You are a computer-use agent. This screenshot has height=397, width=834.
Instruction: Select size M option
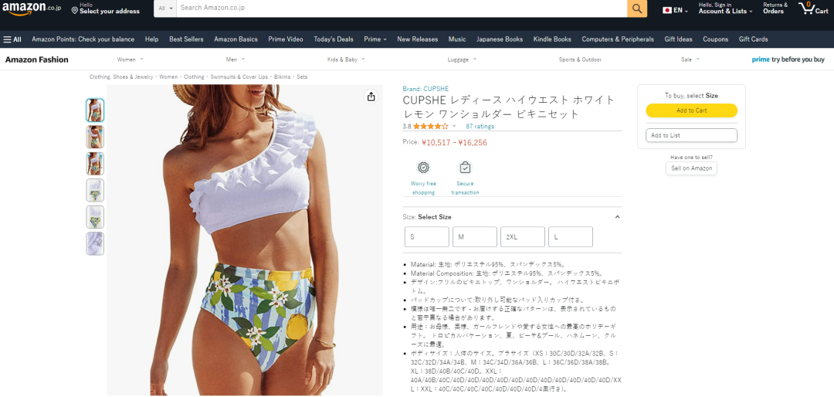click(474, 237)
